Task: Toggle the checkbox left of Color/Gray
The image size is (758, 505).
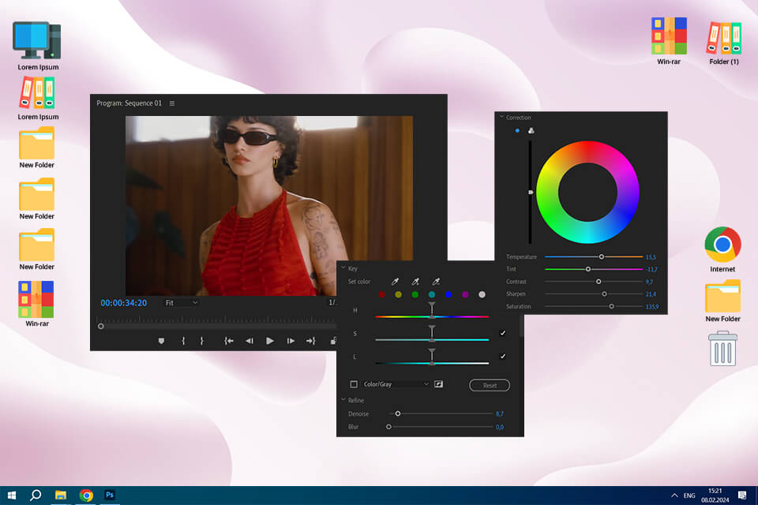Action: [354, 384]
